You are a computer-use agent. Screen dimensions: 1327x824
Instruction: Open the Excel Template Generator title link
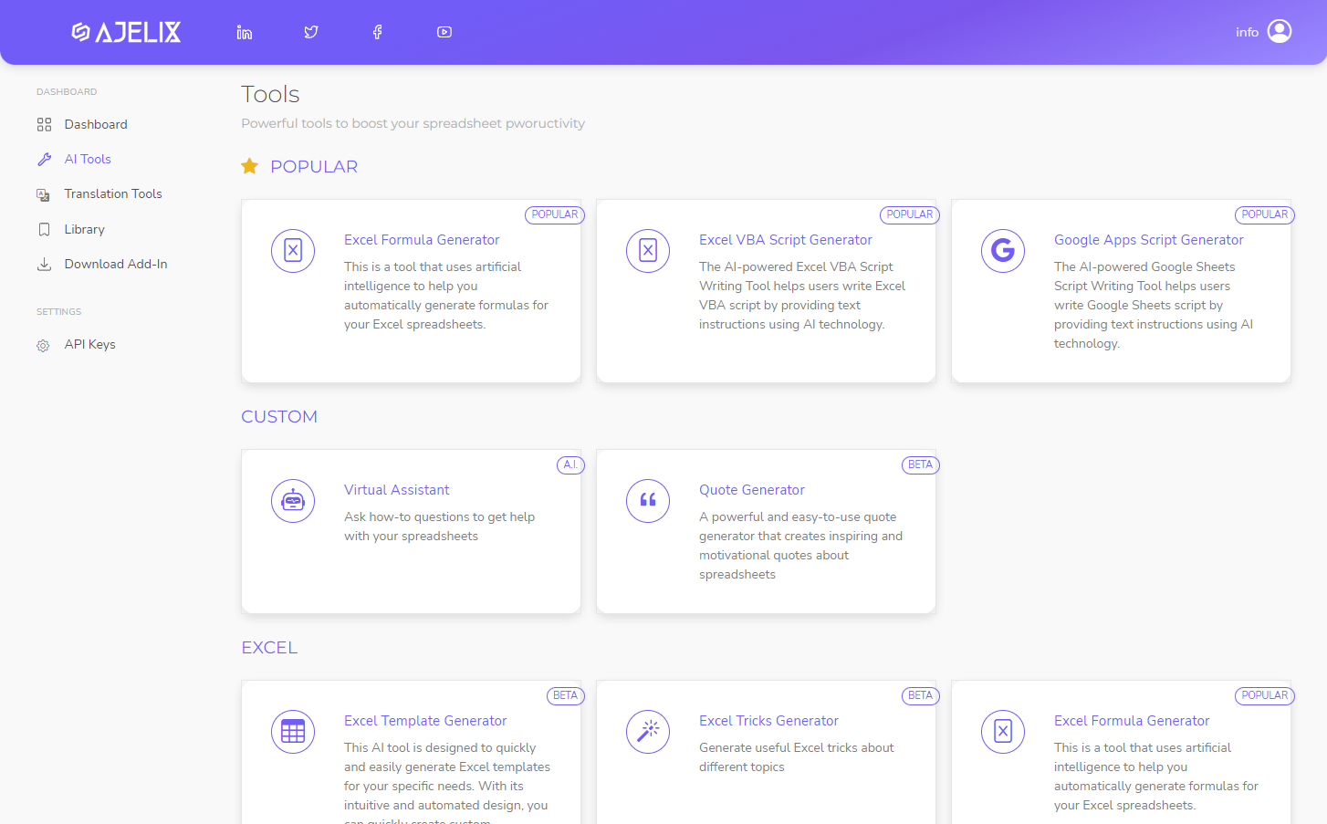pos(425,721)
